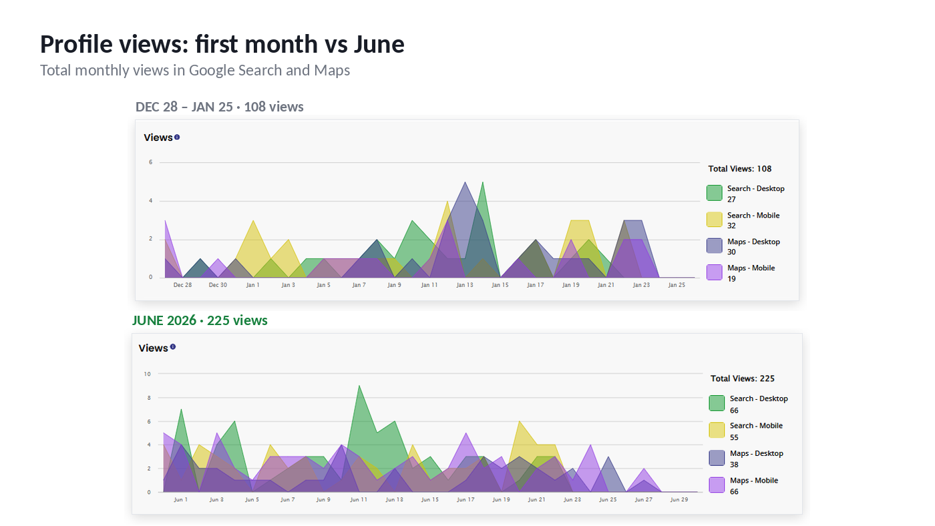The width and height of the screenshot is (935, 526).
Task: Click the 'Profile views: first month vs June' title
Action: pos(222,44)
